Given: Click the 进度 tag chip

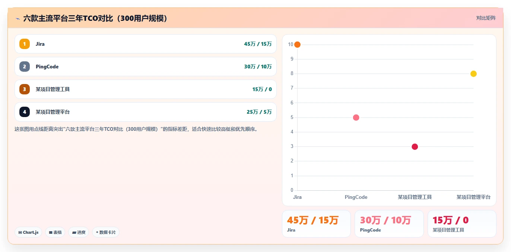Looking at the screenshot, I should click(79, 232).
